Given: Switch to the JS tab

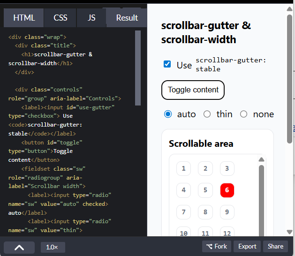Looking at the screenshot, I should [91, 18].
